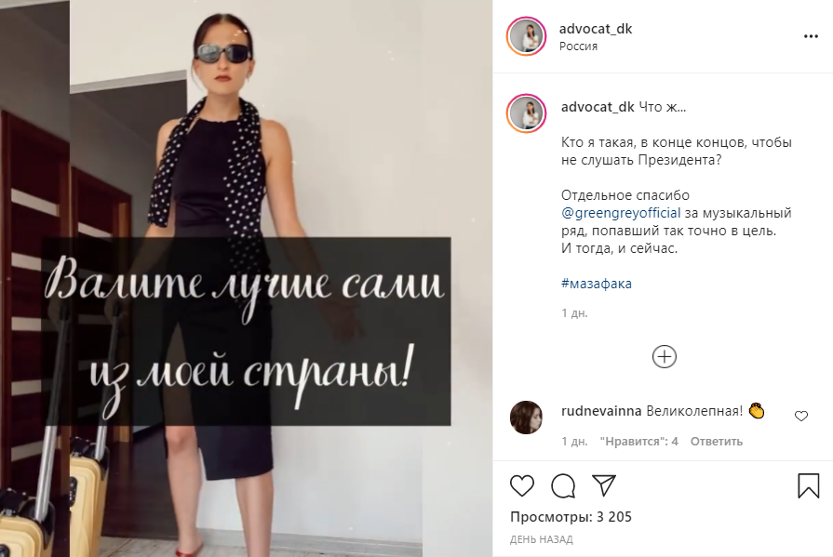833x557 pixels.
Task: Open advocat_dk caption avatar
Action: (526, 113)
